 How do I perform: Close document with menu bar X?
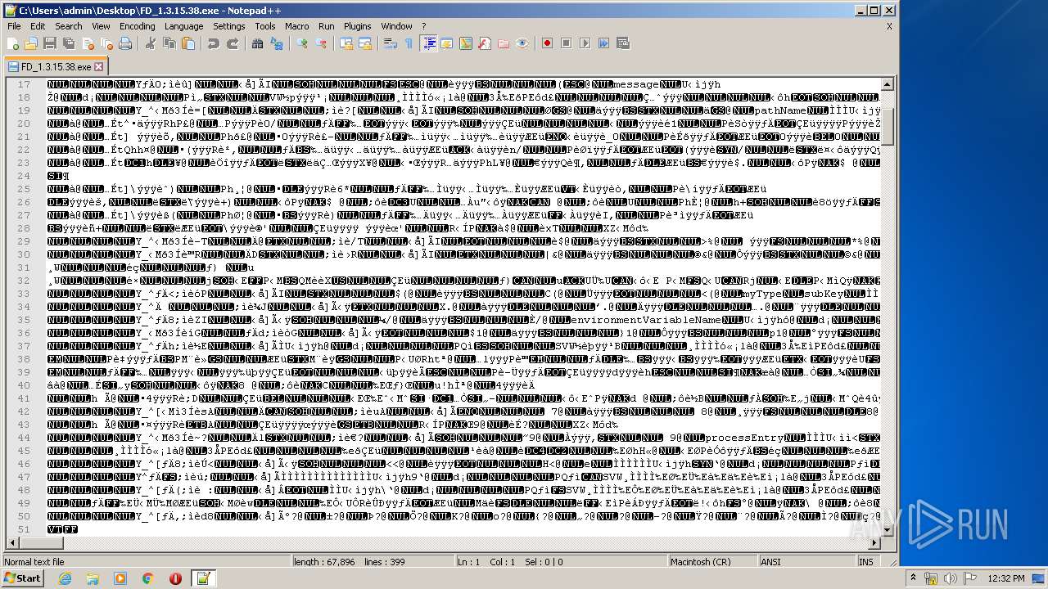889,26
